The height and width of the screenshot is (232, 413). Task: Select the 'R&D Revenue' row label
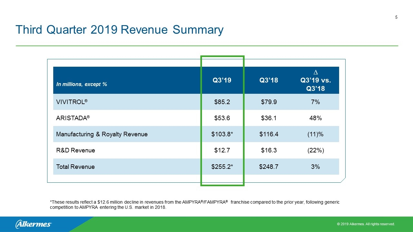click(76, 150)
